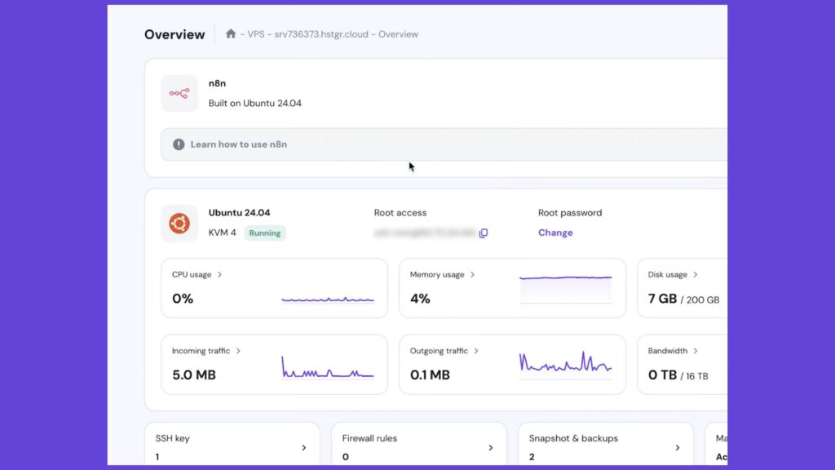Click the CPU usage graph
Screen dimensions: 835x470
coord(328,299)
